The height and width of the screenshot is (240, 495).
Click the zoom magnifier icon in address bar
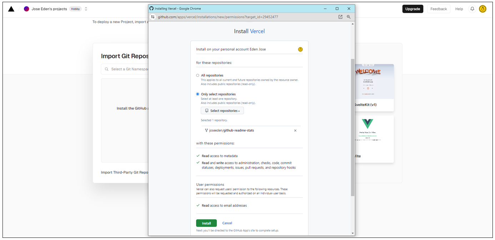point(349,17)
